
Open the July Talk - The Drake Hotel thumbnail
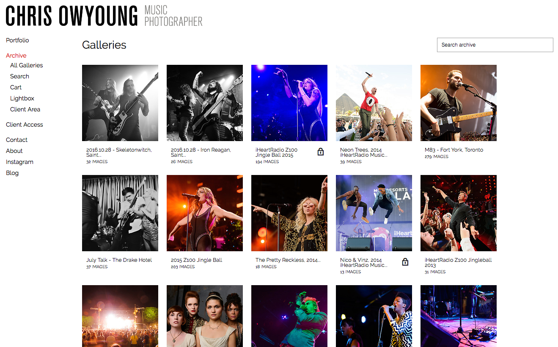pos(120,213)
